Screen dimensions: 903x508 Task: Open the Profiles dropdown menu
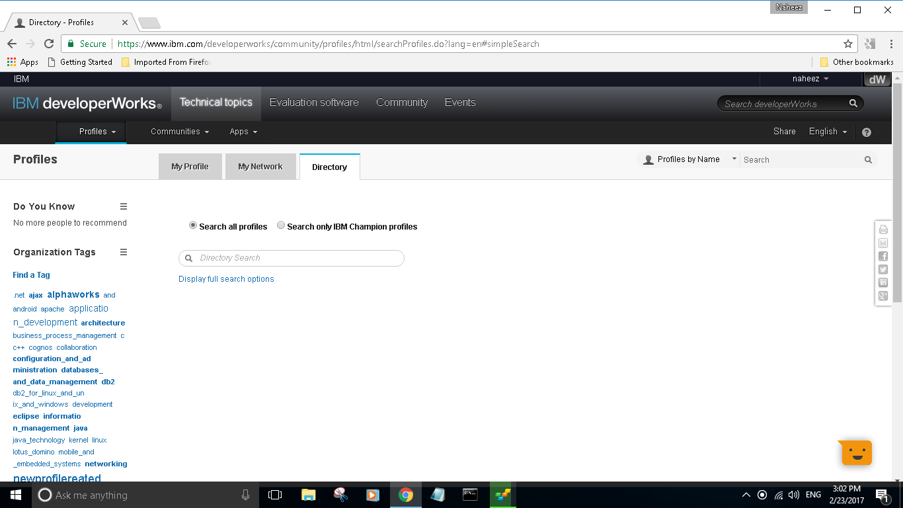[x=97, y=132]
